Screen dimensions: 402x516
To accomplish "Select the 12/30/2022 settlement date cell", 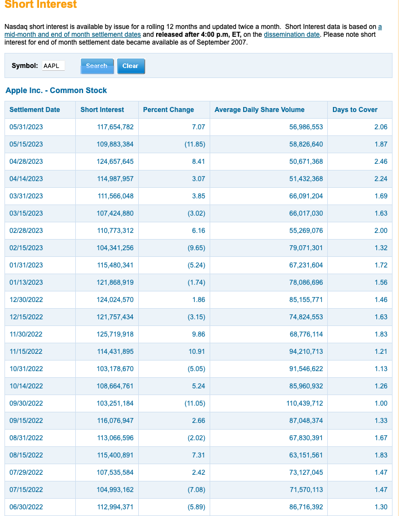I will [26, 300].
